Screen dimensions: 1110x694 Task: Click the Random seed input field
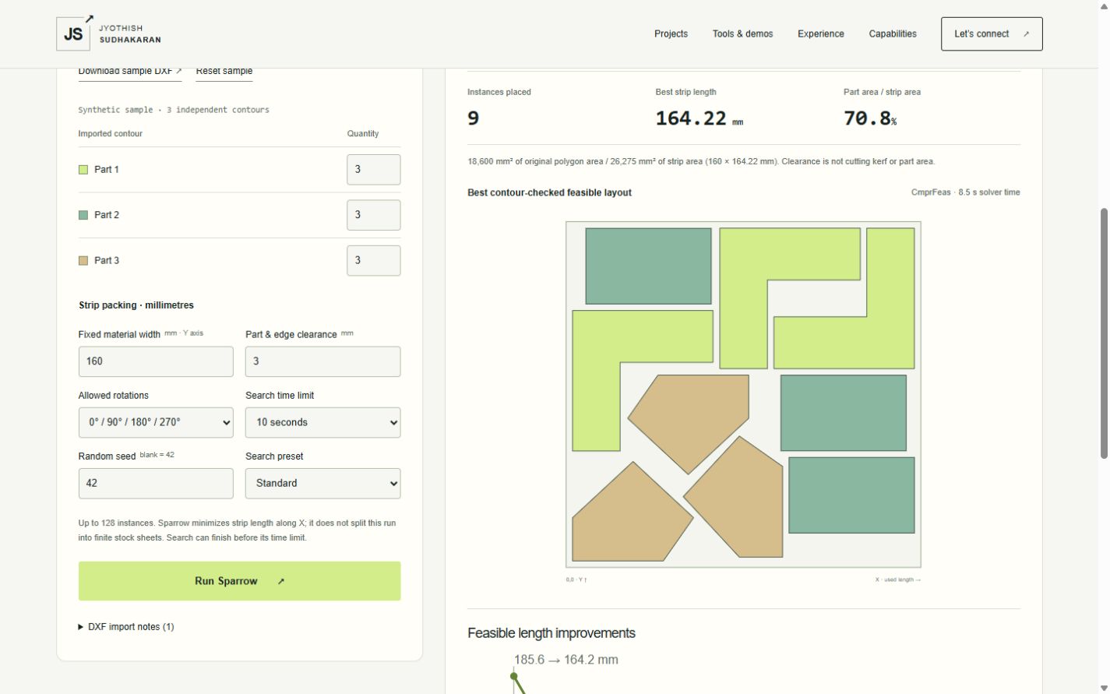click(156, 484)
